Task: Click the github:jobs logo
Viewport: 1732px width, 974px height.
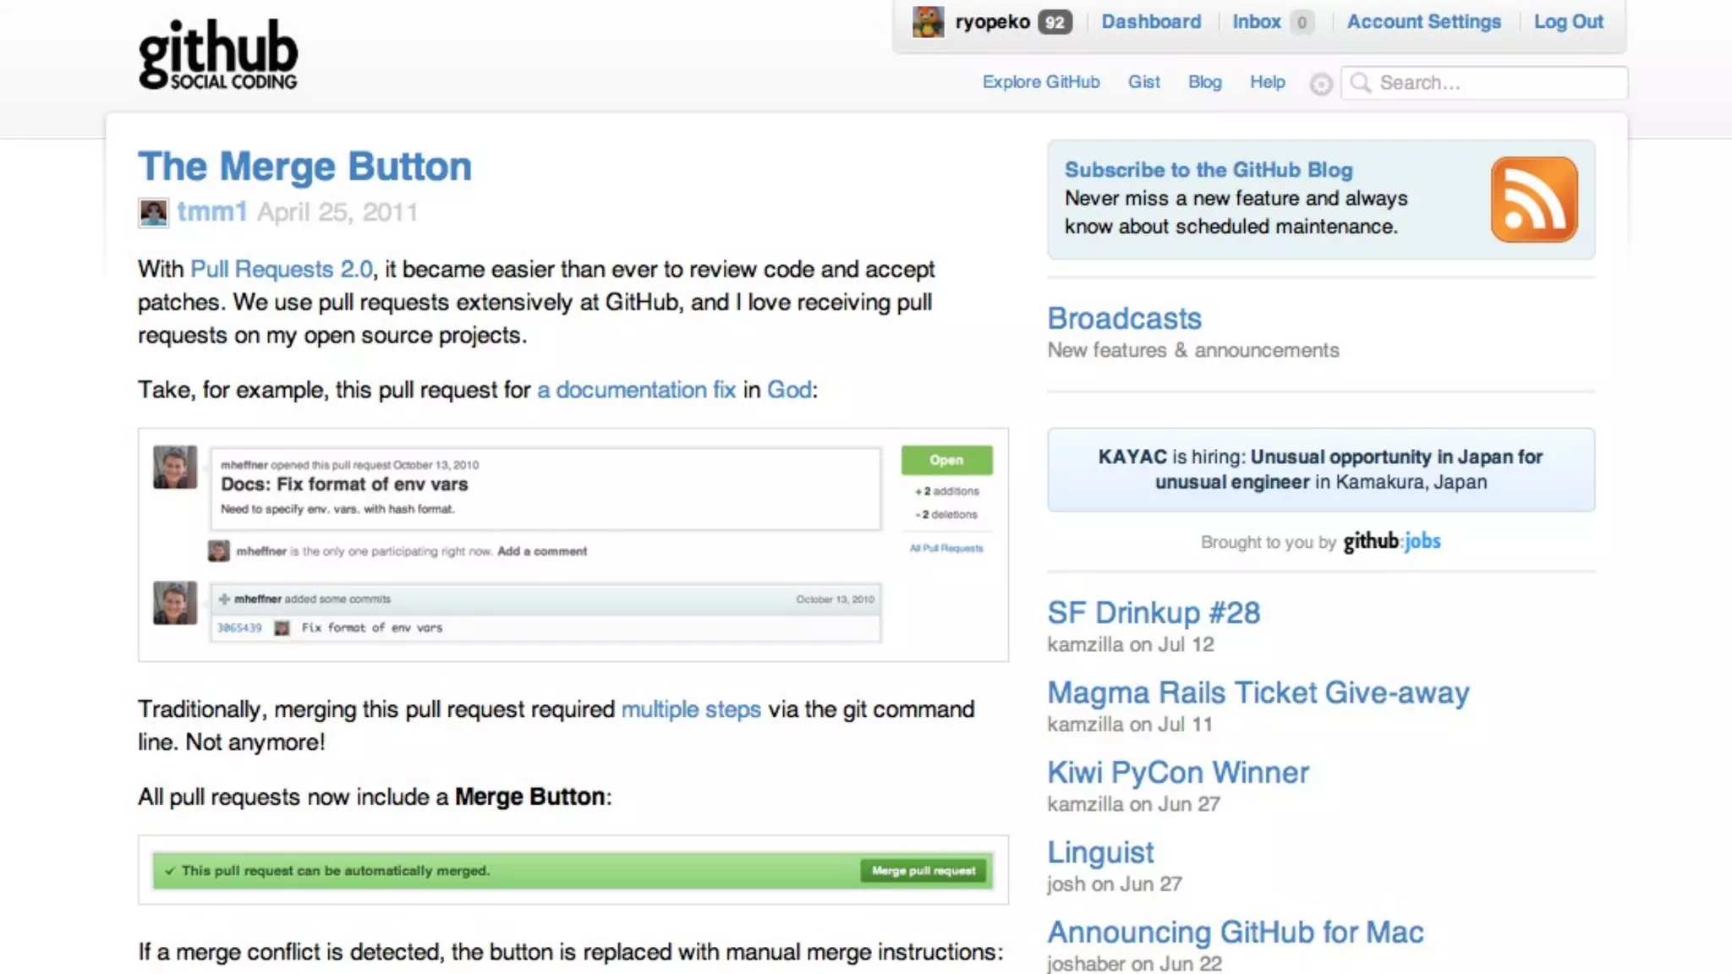Action: click(1391, 541)
